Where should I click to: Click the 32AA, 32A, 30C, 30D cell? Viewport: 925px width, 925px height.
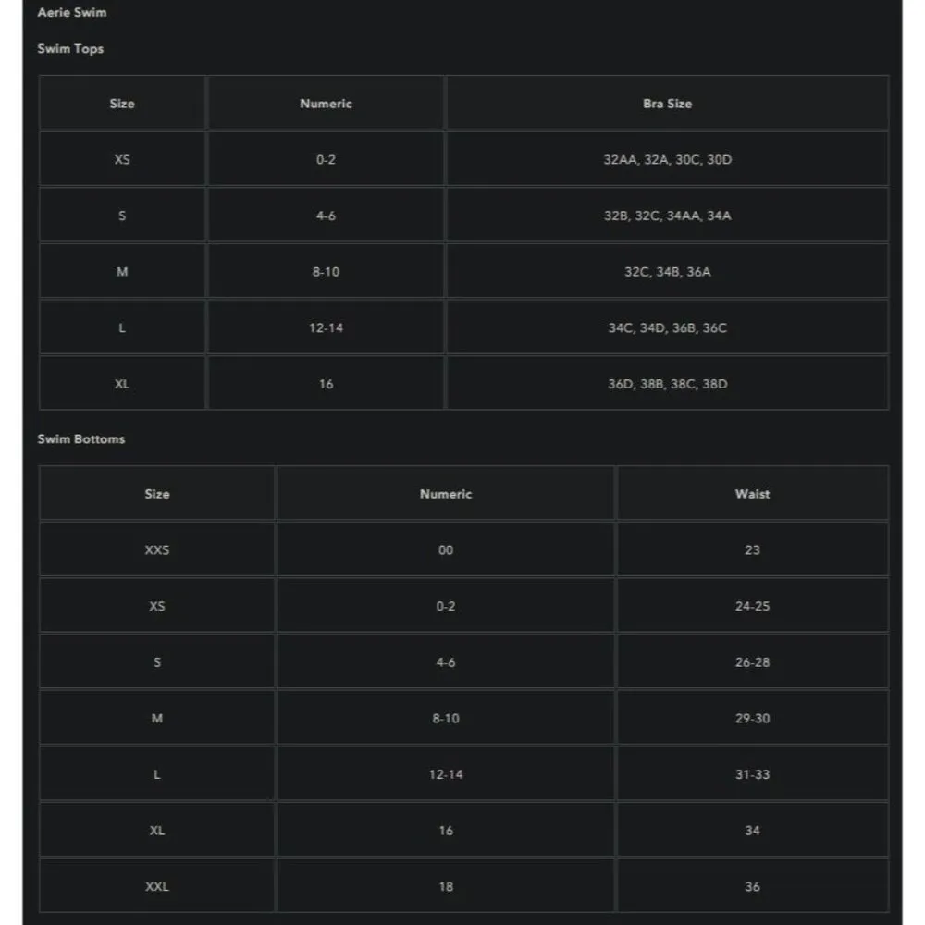(667, 160)
